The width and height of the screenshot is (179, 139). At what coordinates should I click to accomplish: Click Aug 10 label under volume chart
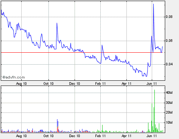point(21,136)
